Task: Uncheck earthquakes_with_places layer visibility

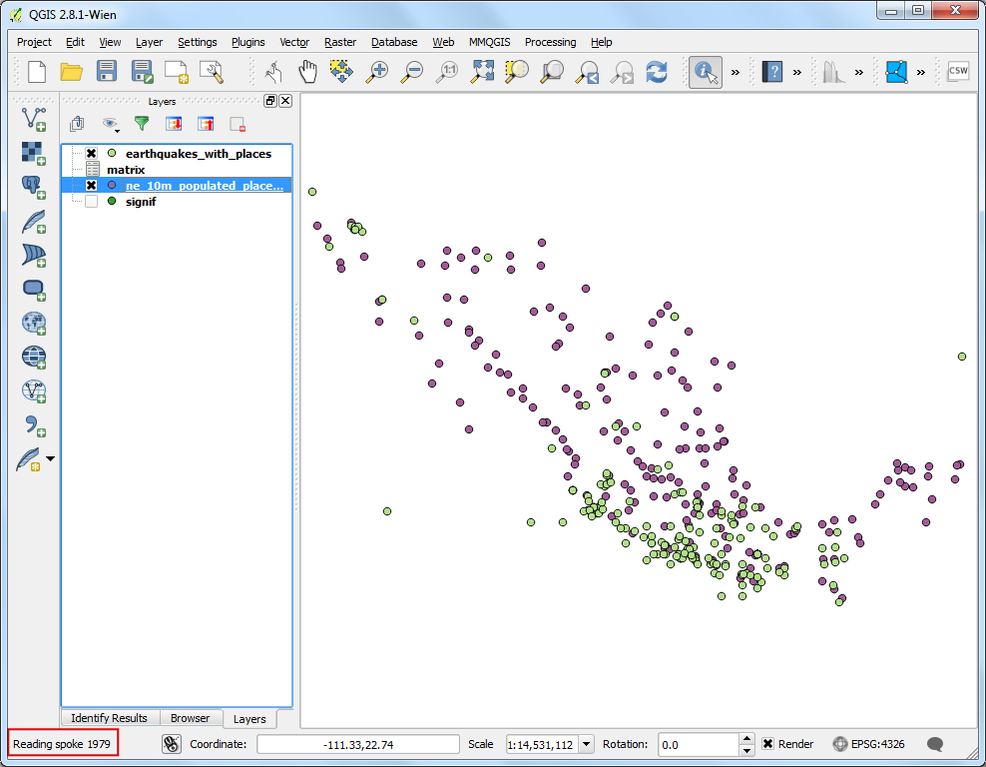Action: tap(91, 154)
